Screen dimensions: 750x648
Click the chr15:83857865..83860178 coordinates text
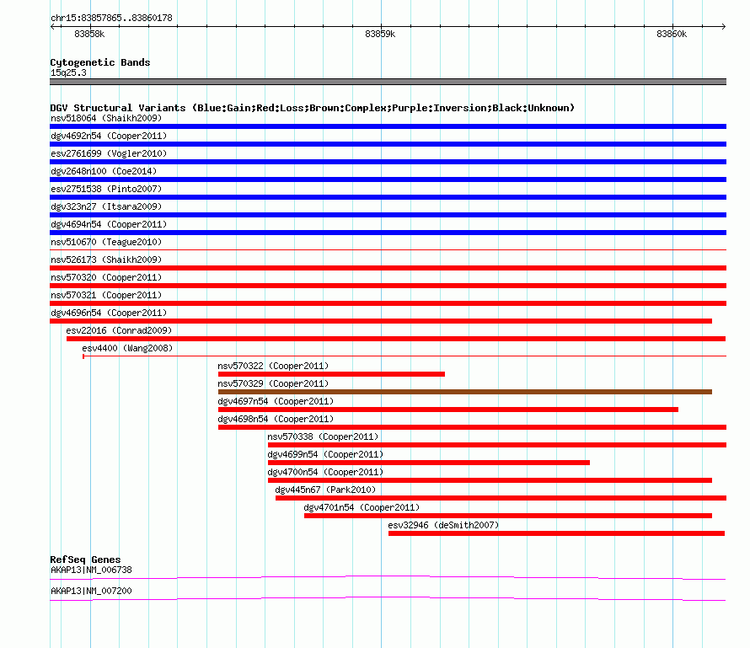click(x=111, y=19)
